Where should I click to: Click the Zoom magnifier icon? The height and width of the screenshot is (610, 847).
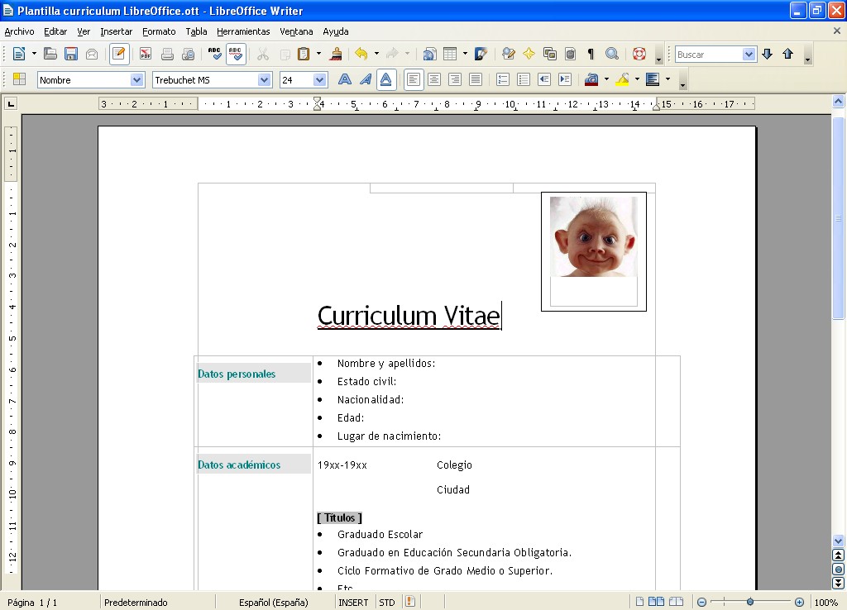[x=612, y=54]
